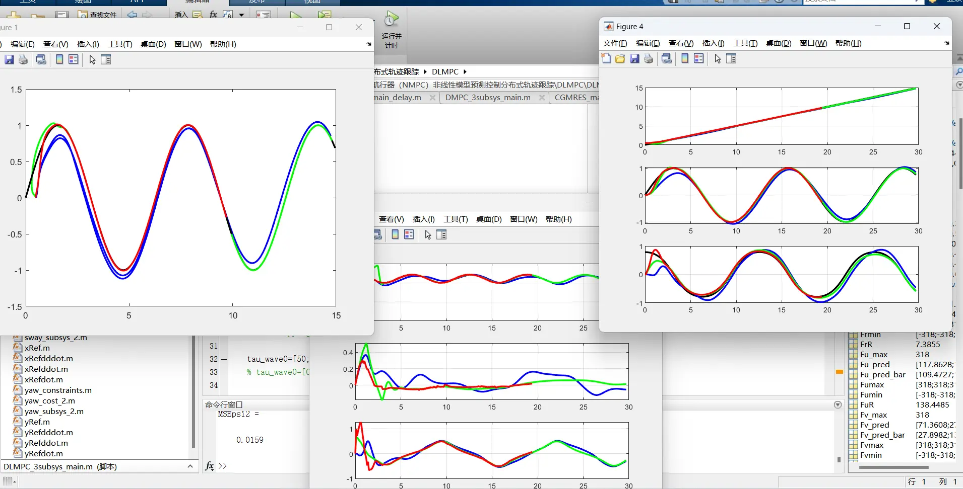The height and width of the screenshot is (489, 963).
Task: Click the fx insert function icon in toolstrip
Action: (x=213, y=15)
